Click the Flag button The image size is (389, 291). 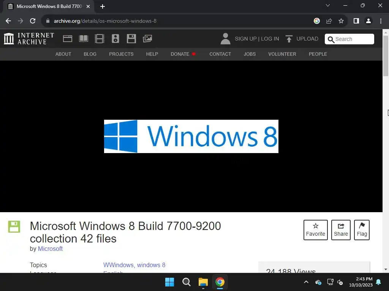click(x=362, y=230)
